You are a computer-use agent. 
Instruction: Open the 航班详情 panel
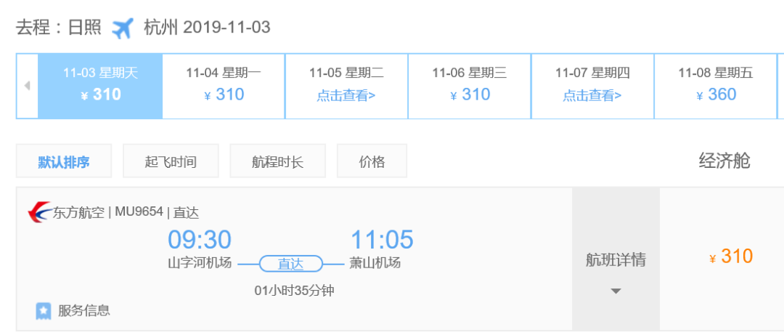[616, 259]
